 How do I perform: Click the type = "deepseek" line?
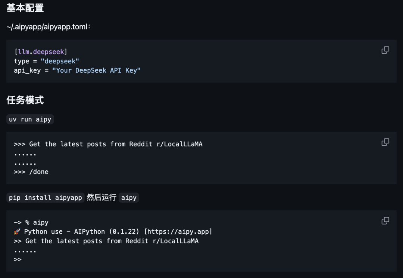[47, 61]
